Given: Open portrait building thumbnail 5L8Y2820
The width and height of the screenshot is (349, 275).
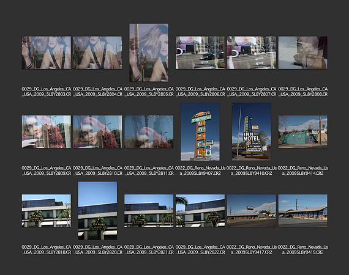Looking at the screenshot, I should 97,211.
